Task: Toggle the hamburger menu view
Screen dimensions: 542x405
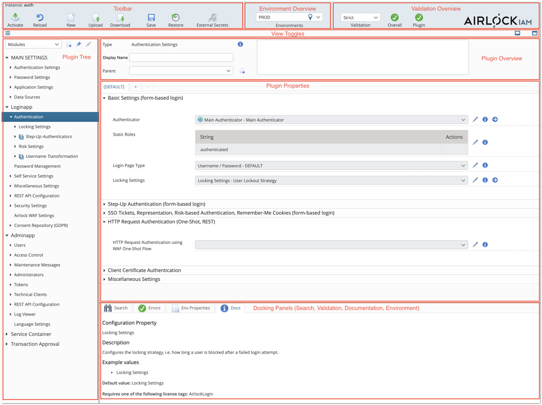Action: pyautogui.click(x=8, y=33)
